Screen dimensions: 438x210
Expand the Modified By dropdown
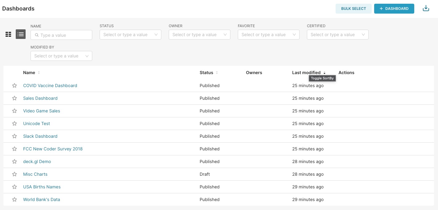61,56
